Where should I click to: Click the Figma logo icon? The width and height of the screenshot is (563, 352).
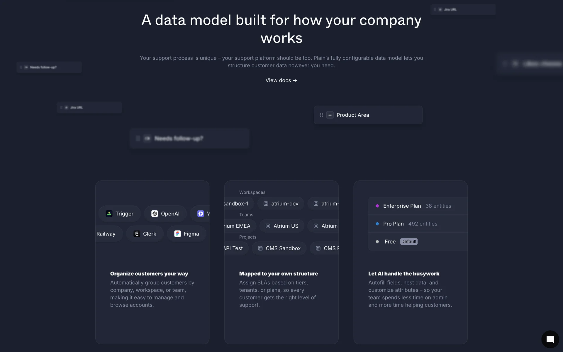[177, 234]
